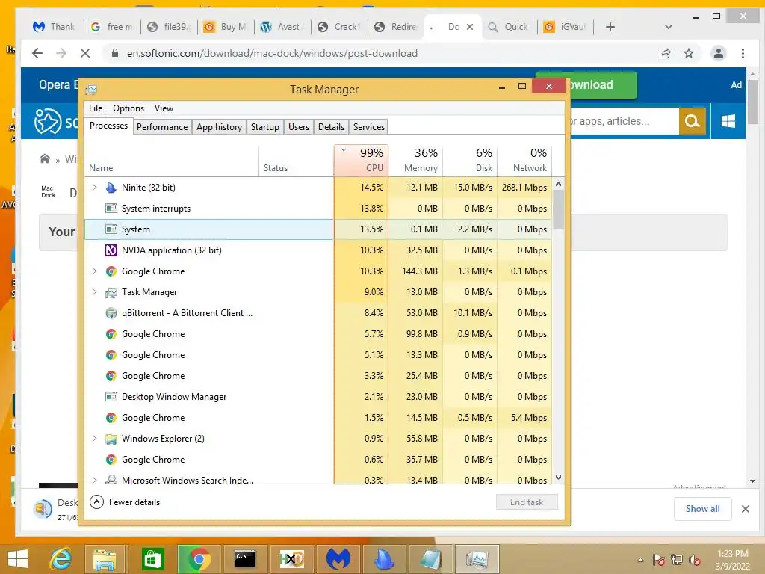Click the share page icon in the address bar
Viewport: 765px width, 574px height.
coord(664,53)
